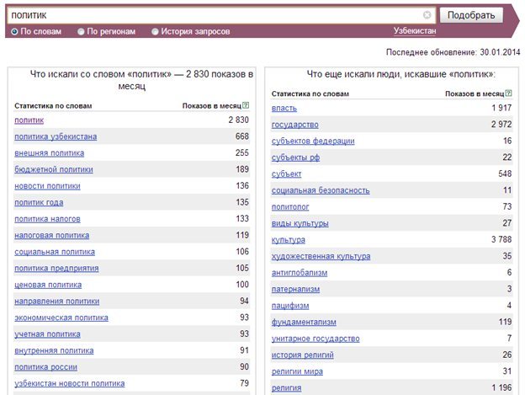525x395 pixels.
Task: Follow the субъектов федерации link
Action: (x=313, y=141)
